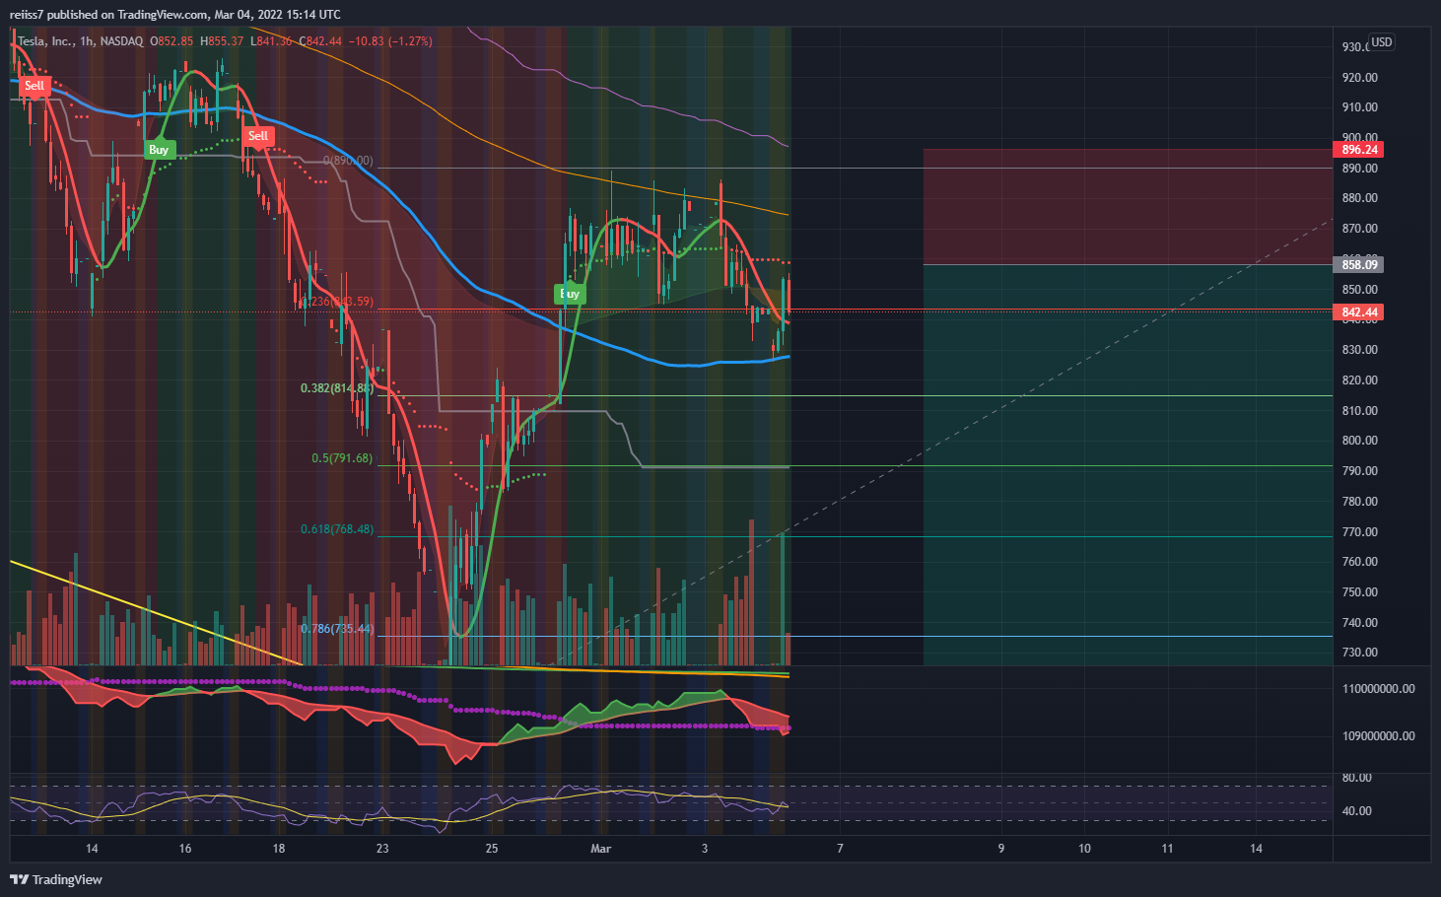Click the 9 date on time axis
1441x897 pixels.
[x=1001, y=849]
